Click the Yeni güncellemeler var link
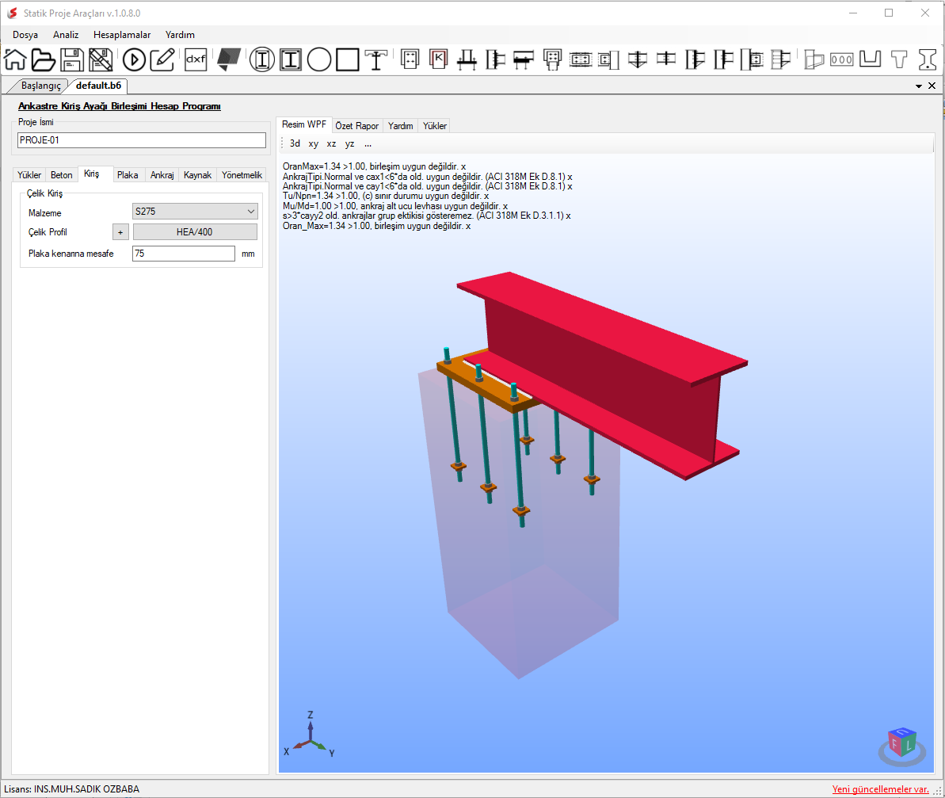The image size is (945, 798). tap(881, 789)
